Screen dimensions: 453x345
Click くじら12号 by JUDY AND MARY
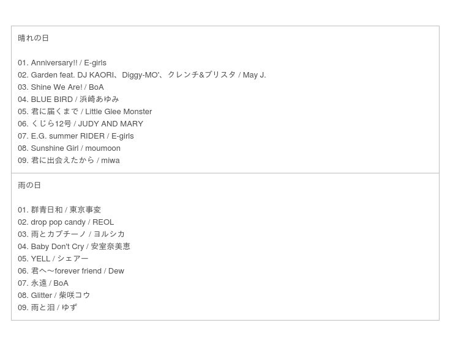[x=80, y=123]
